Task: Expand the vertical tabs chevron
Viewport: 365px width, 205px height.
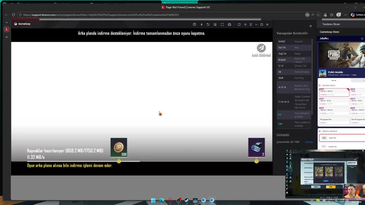Action: [x=7, y=22]
